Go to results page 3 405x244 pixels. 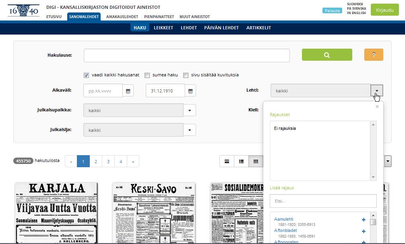click(108, 162)
